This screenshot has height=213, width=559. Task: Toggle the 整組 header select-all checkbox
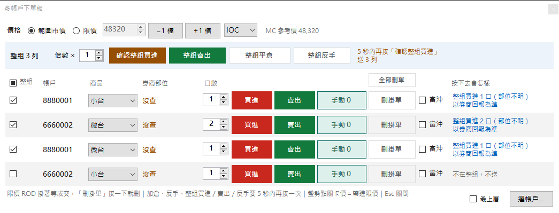[x=13, y=83]
